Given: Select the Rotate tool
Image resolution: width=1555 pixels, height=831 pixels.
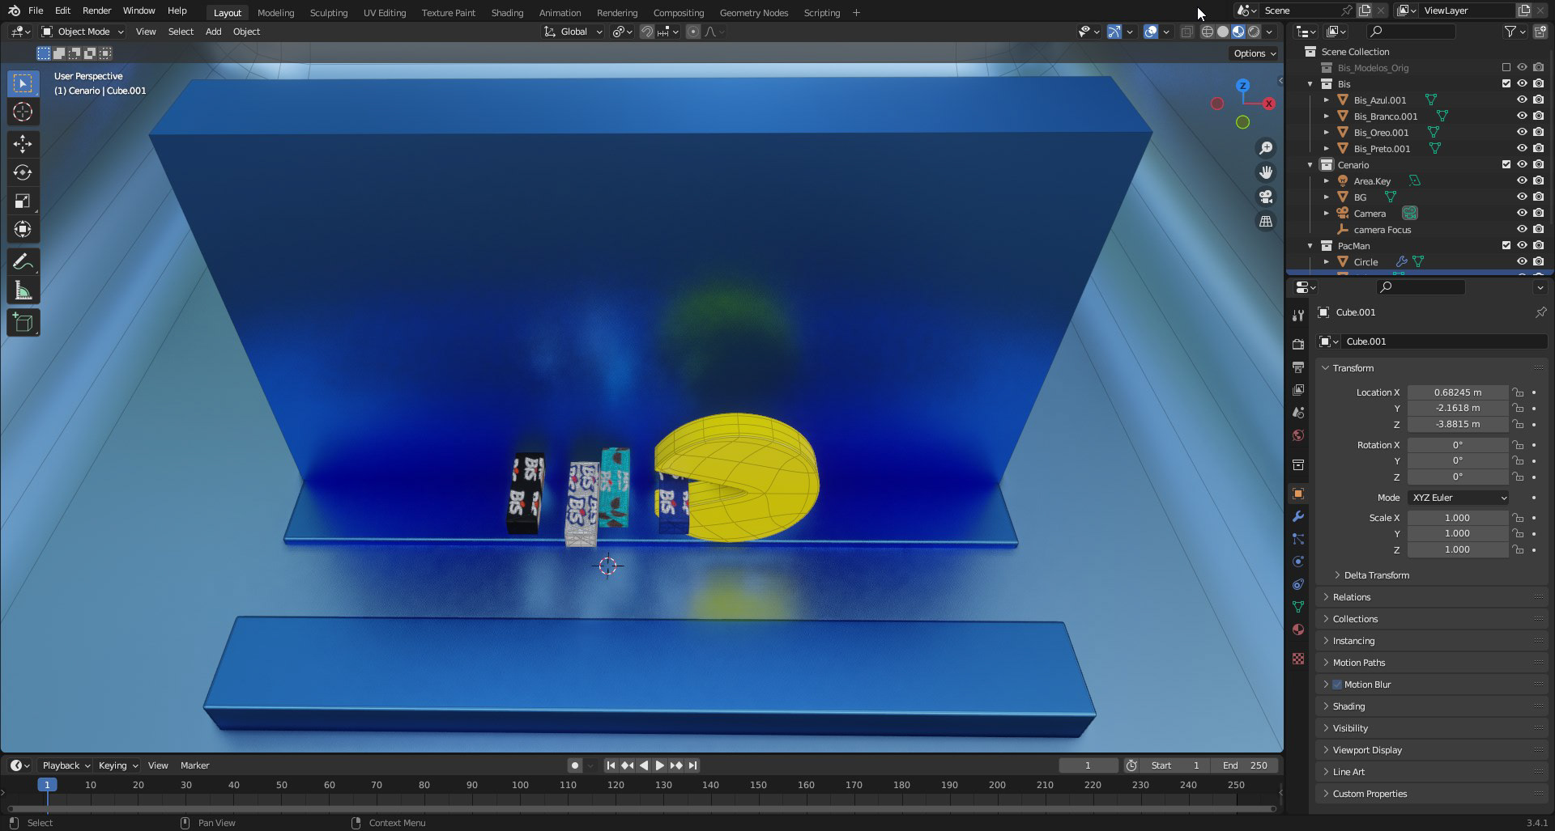Looking at the screenshot, I should click(x=23, y=172).
